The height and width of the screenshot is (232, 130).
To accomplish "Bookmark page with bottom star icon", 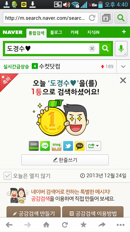I will (x=83, y=225).
